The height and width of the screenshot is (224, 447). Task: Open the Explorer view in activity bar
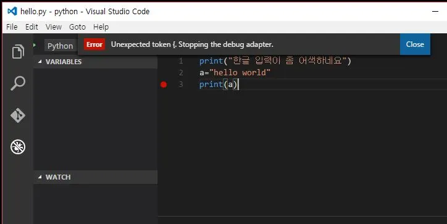pos(18,52)
